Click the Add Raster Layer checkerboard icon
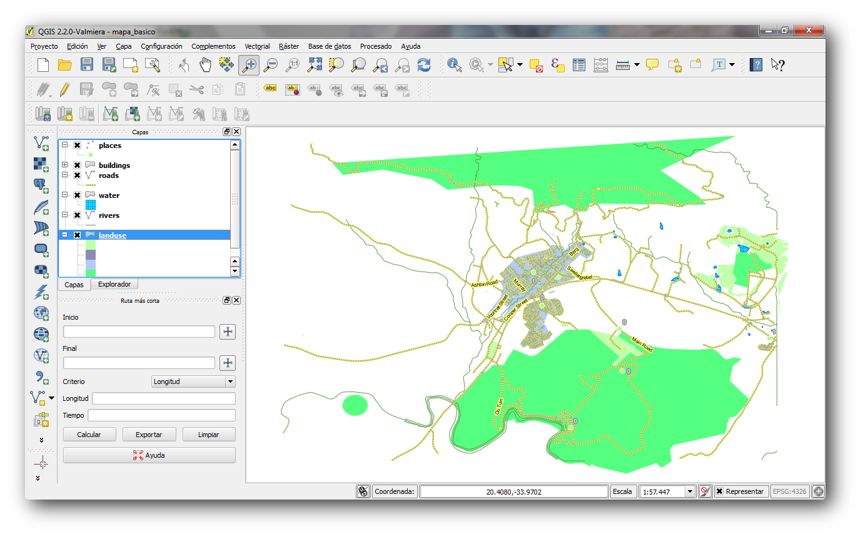 [41, 164]
